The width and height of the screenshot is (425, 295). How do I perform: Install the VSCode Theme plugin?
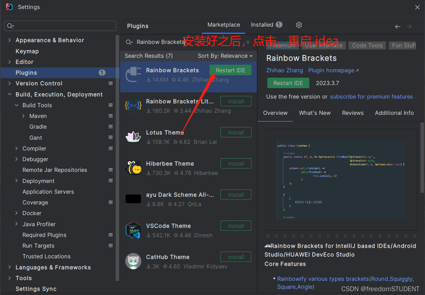(236, 226)
